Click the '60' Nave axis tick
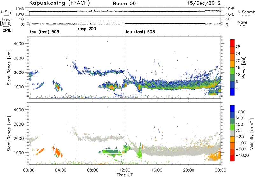Screen dimensions: 255x177 (228, 19)
